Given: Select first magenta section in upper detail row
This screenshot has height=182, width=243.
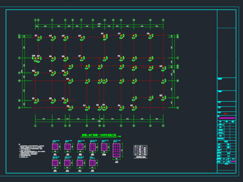Looking at the screenshot, I should pos(55,147).
